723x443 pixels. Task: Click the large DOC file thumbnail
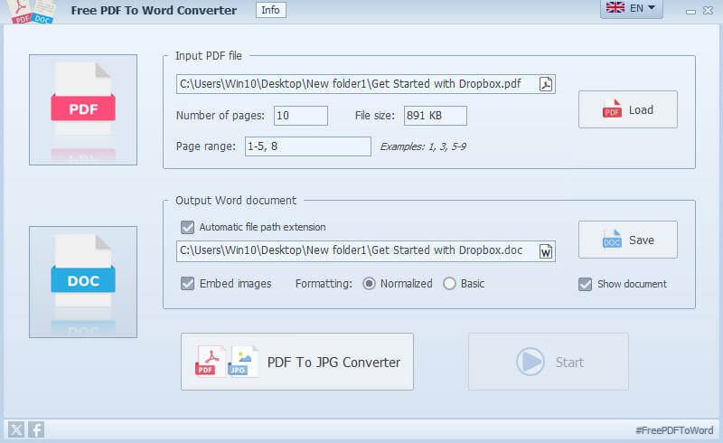click(x=83, y=281)
